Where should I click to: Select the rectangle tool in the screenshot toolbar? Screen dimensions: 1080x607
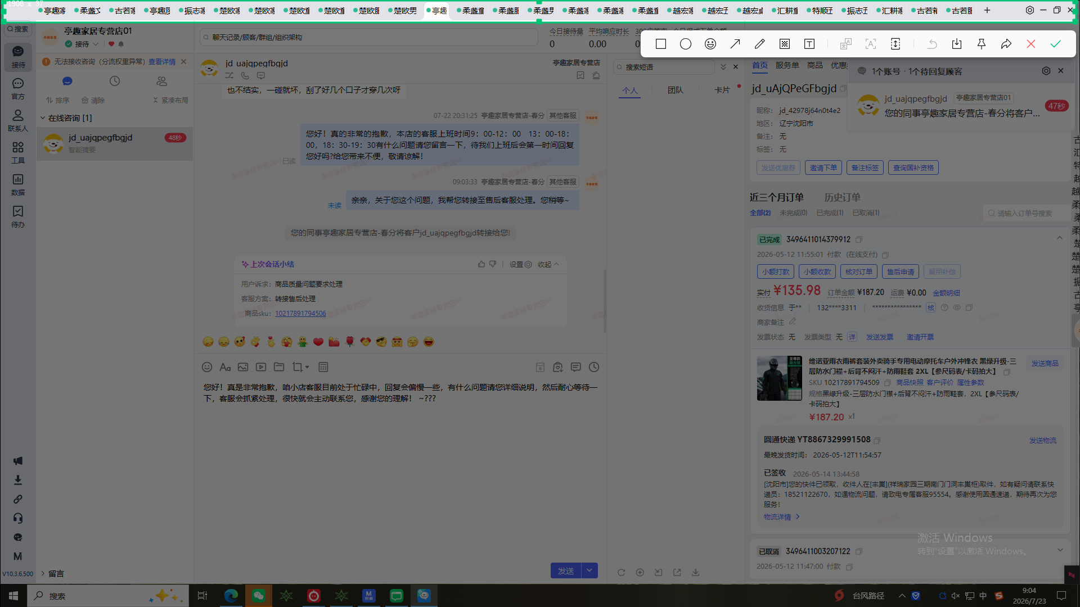661,44
